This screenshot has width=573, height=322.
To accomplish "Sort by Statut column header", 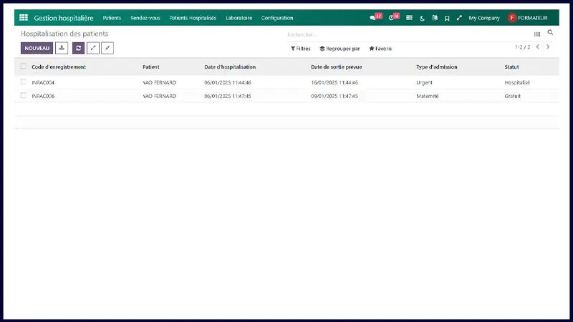I will (511, 67).
